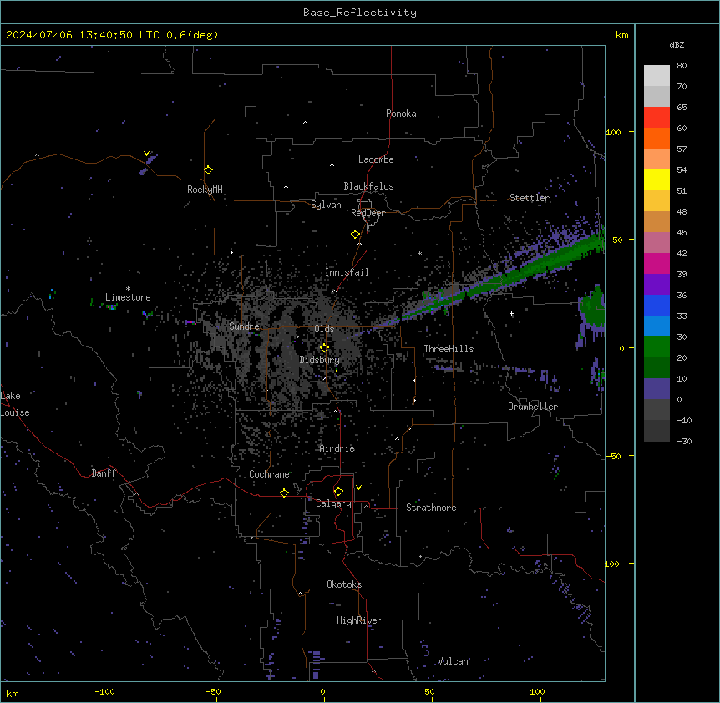Click the Okotoks city label
The image size is (720, 703).
point(344,584)
